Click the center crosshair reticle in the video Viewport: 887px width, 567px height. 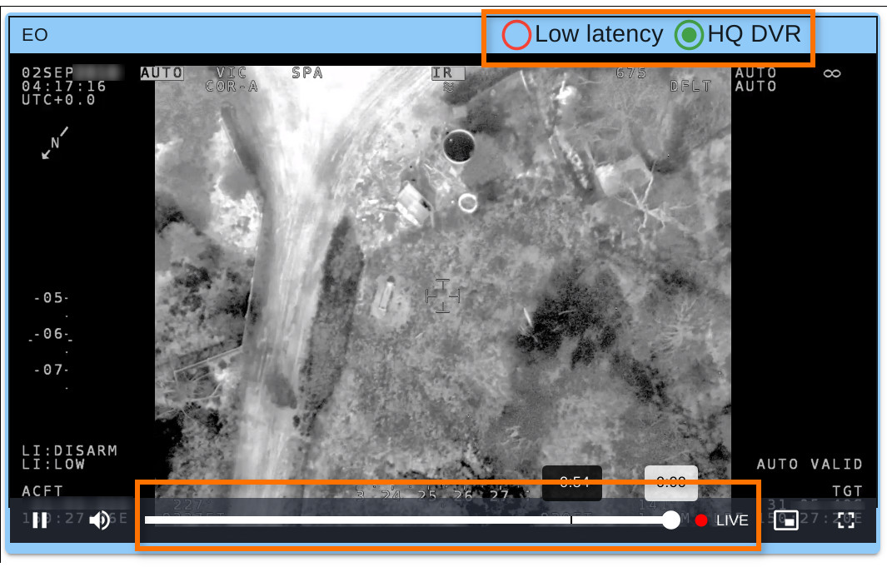[443, 296]
